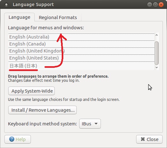The height and width of the screenshot is (148, 167).
Task: Select English (Canada) in language list
Action: 81,44
